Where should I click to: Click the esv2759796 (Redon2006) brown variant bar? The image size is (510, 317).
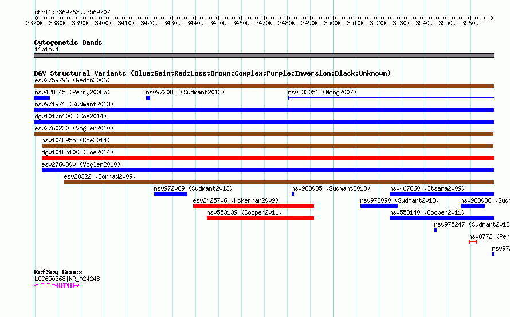(x=264, y=86)
